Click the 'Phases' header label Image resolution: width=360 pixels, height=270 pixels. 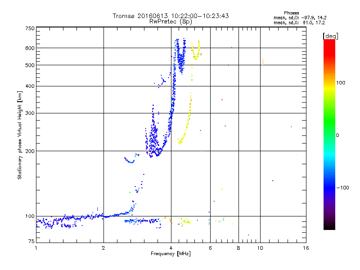coord(291,13)
